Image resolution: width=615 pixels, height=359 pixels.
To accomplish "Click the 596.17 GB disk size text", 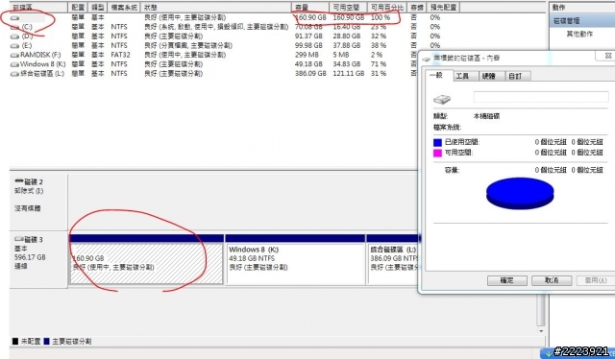I will tap(30, 257).
